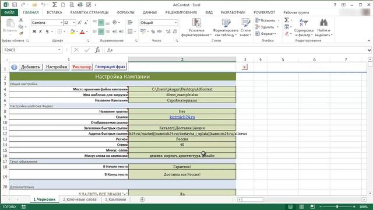Toggle Underline (Ч) formatting
Viewport: 373px width, 210px height.
tap(47, 32)
